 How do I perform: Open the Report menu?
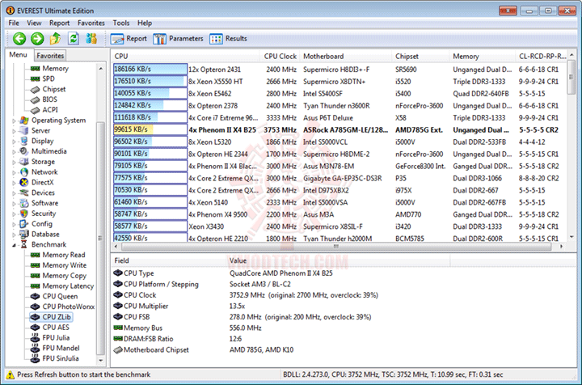click(x=59, y=23)
